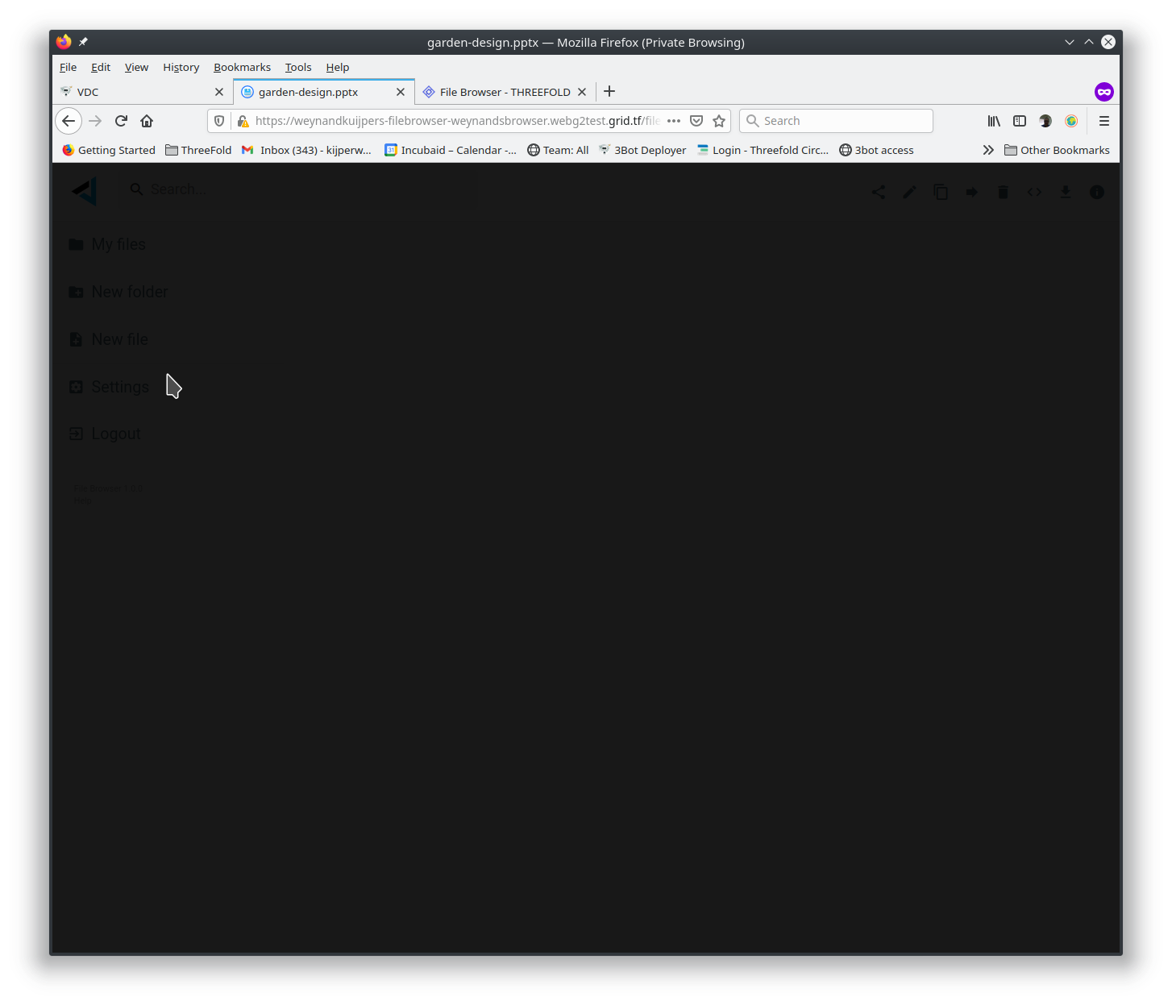1172x1005 pixels.
Task: Click the code brackets icon
Action: (1034, 192)
